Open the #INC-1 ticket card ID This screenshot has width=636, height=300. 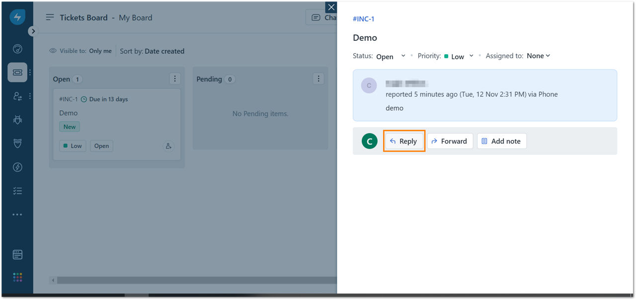(x=69, y=99)
